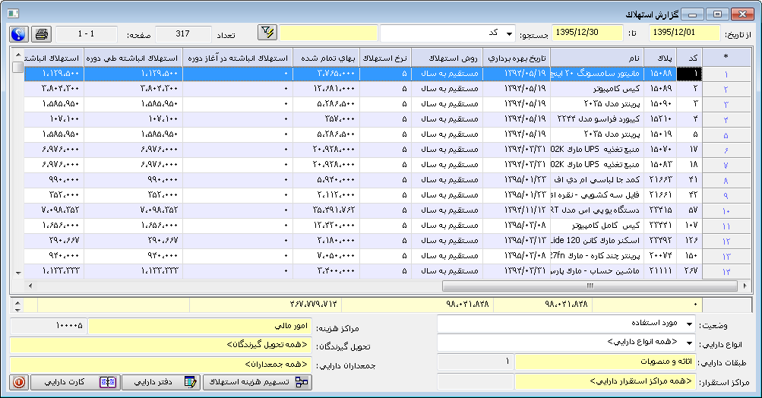Click date ۱۳۹۵/۰۲/۰۸ in پرینتر چند کاره row

coord(516,256)
